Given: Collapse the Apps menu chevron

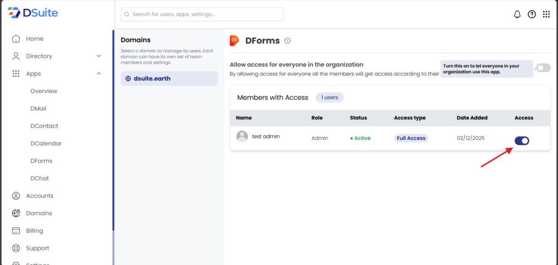Looking at the screenshot, I should [99, 74].
